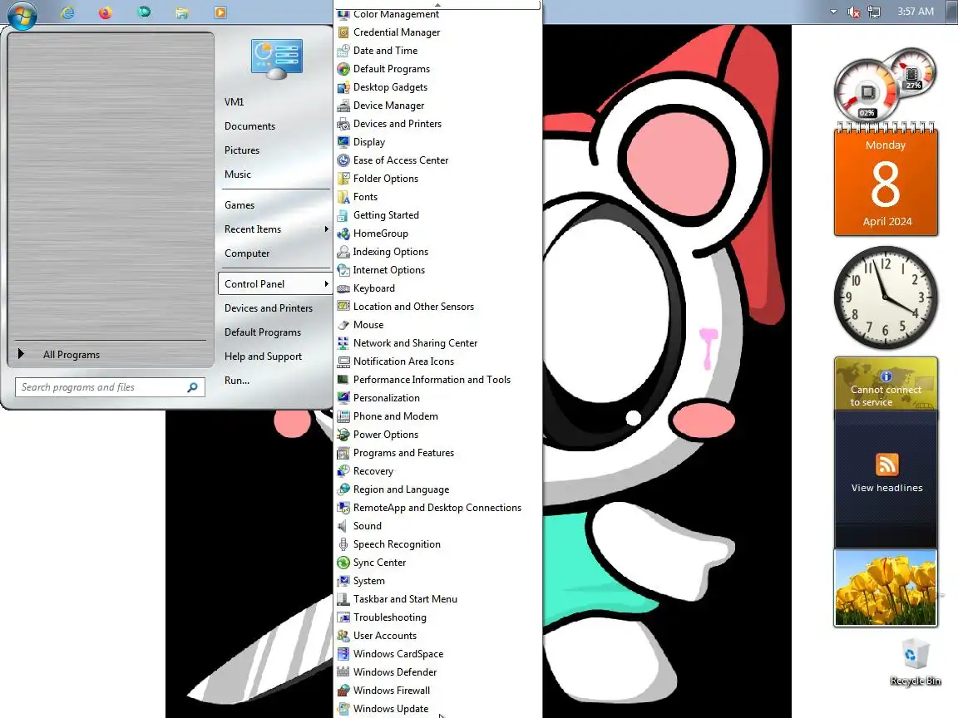This screenshot has width=958, height=718.
Task: Show hidden tray icons arrow
Action: point(832,12)
